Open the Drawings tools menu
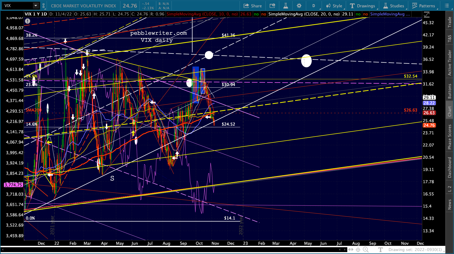The image size is (454, 254). [363, 6]
